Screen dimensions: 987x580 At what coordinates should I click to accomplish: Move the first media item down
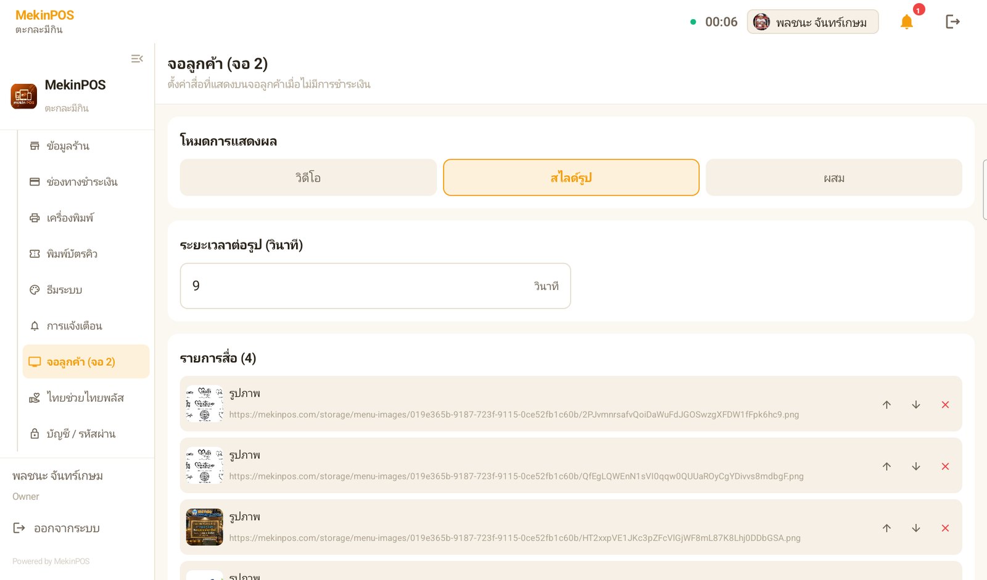pos(916,405)
